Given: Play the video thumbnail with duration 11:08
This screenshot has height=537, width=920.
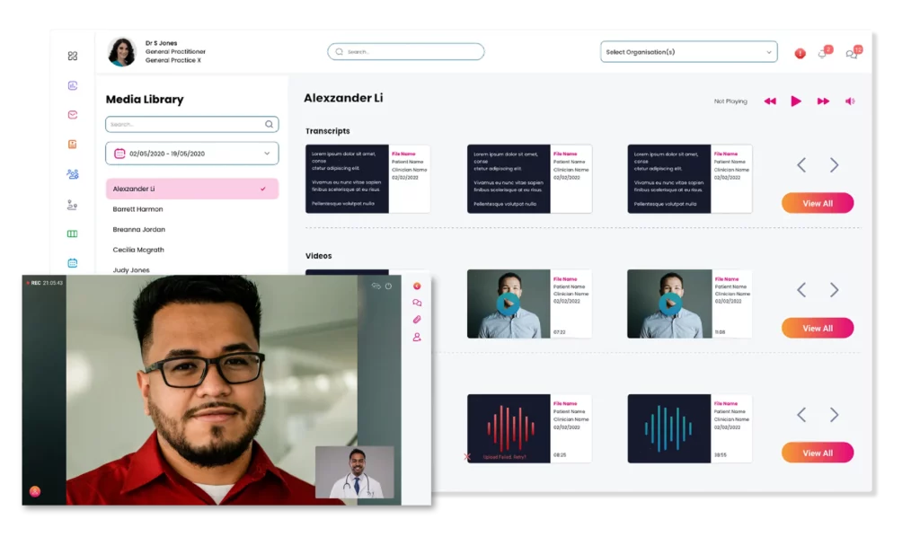Looking at the screenshot, I should (669, 304).
